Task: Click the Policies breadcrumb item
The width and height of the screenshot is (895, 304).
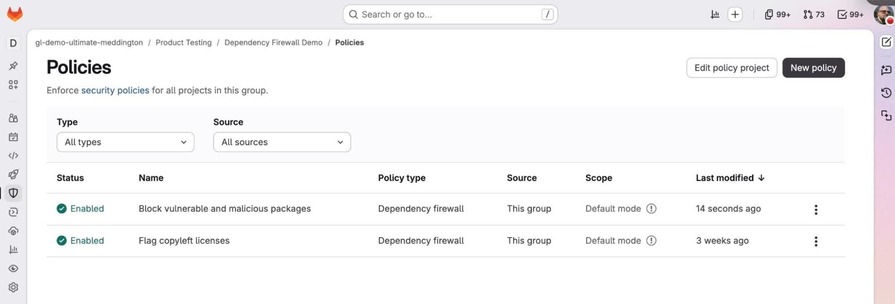Action: pos(349,43)
